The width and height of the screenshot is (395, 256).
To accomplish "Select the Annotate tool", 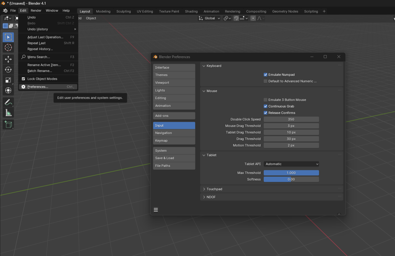I will coord(8,103).
